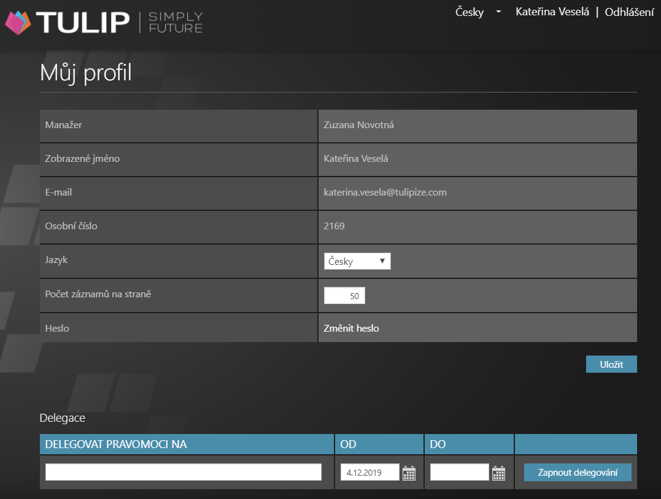Click the Změnit heslo link
The image size is (661, 499).
click(351, 329)
